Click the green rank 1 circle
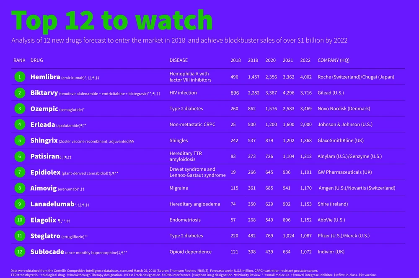The image size is (419, 278). pyautogui.click(x=19, y=77)
